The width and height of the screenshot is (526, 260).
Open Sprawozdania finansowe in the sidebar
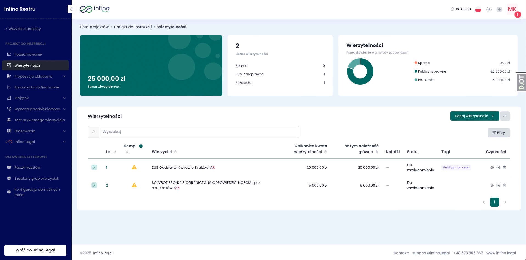(37, 87)
